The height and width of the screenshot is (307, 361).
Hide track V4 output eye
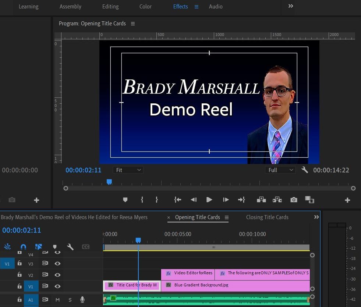(57, 253)
